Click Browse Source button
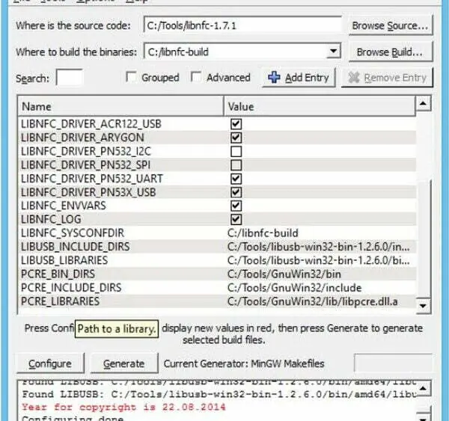Viewport: 449px width, 421px height. coord(391,25)
